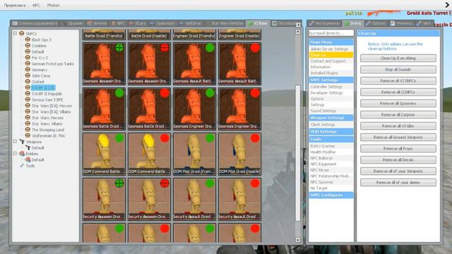Click the tab overflow arrow beside spawn tabs
The height and width of the screenshot is (254, 452).
[298, 25]
